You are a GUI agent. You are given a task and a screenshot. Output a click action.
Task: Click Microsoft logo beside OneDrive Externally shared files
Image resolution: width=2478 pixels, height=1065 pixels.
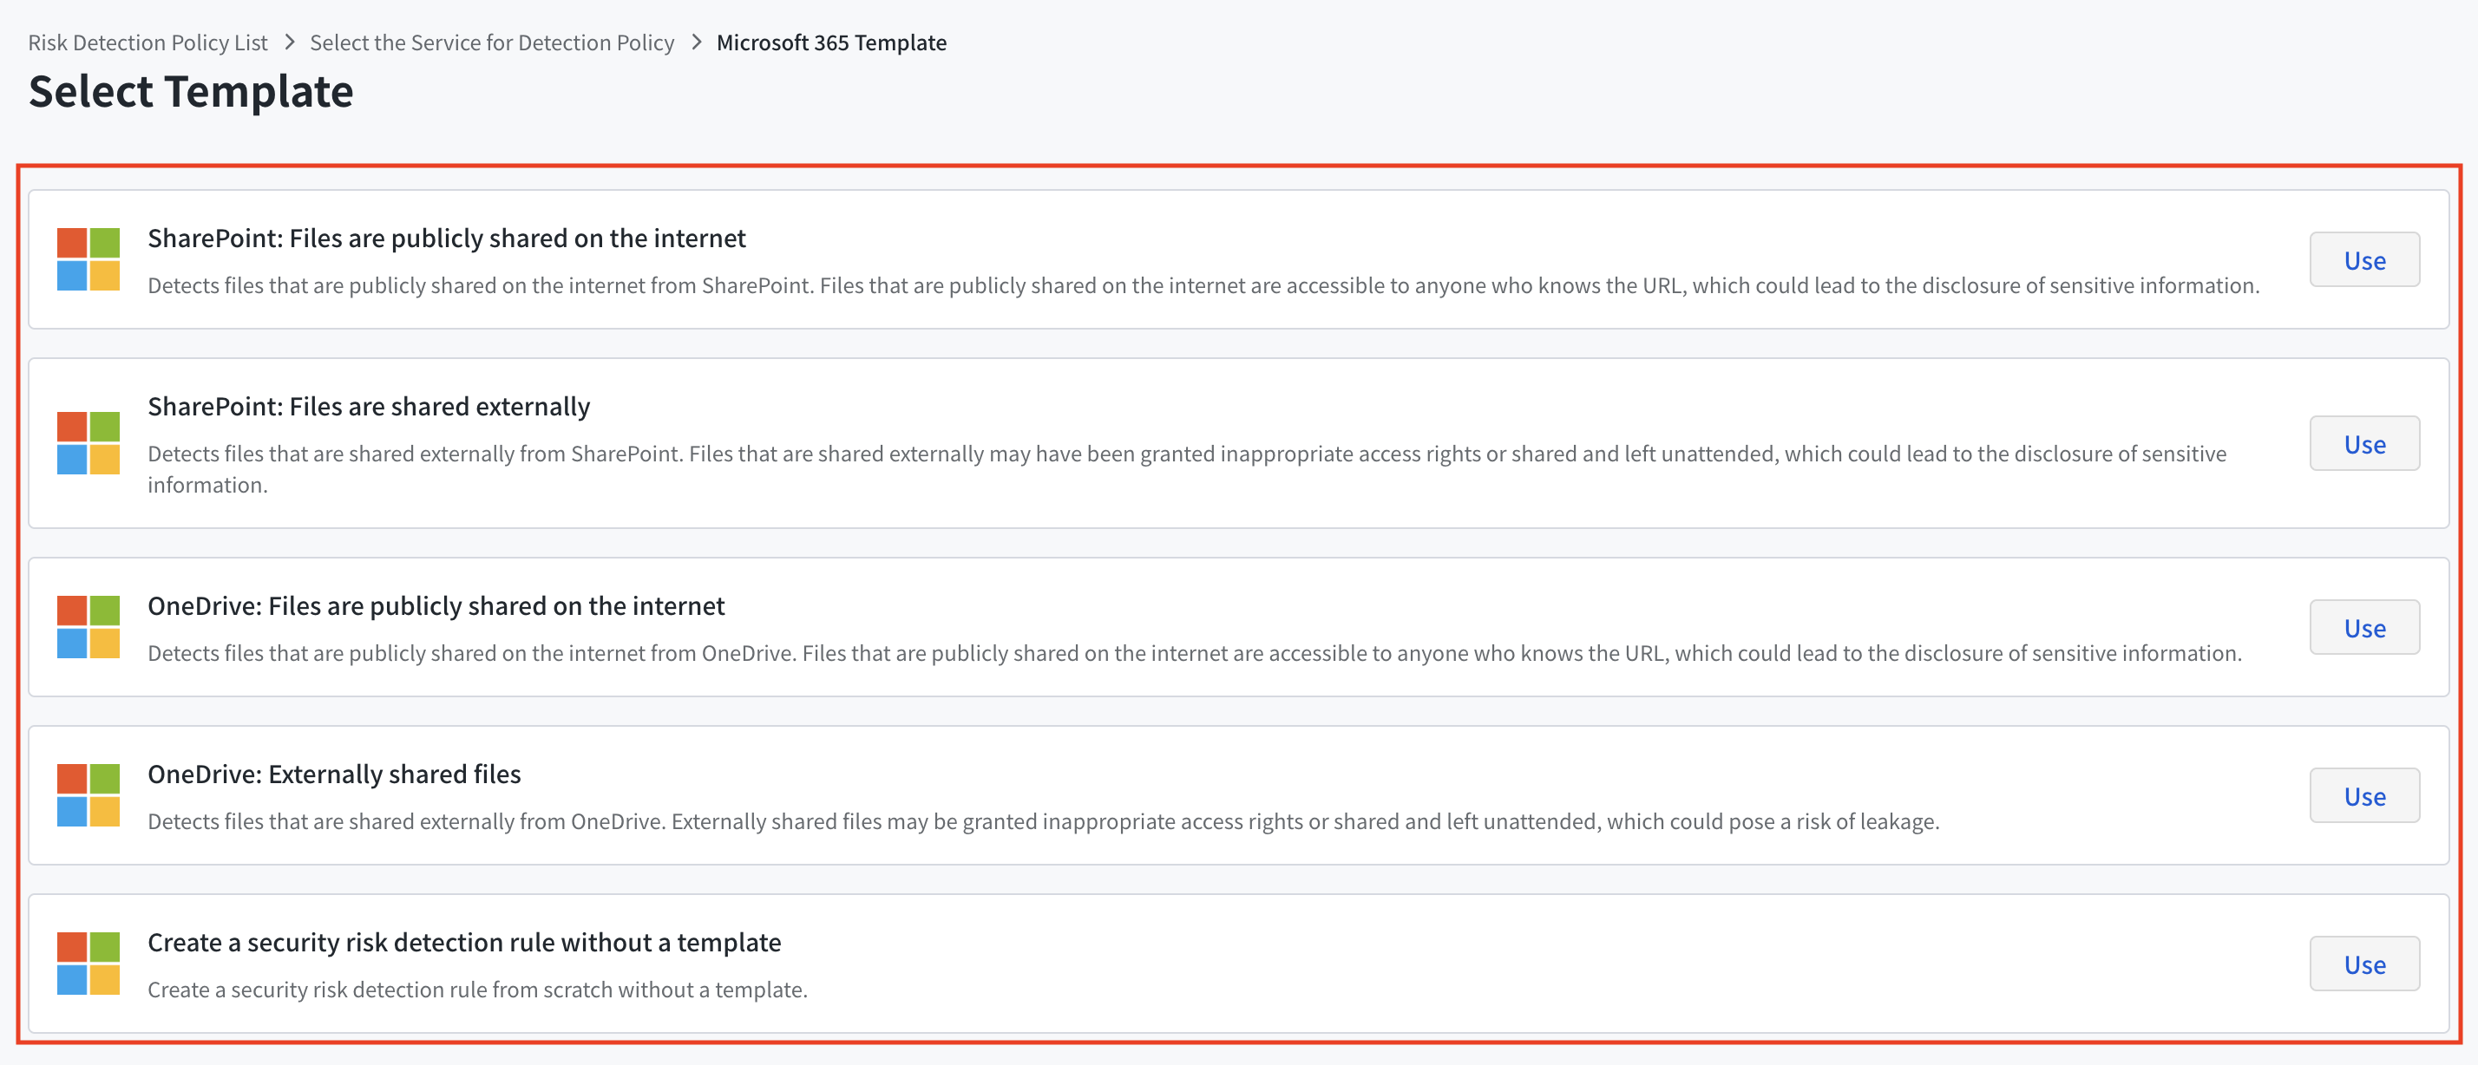pyautogui.click(x=88, y=795)
